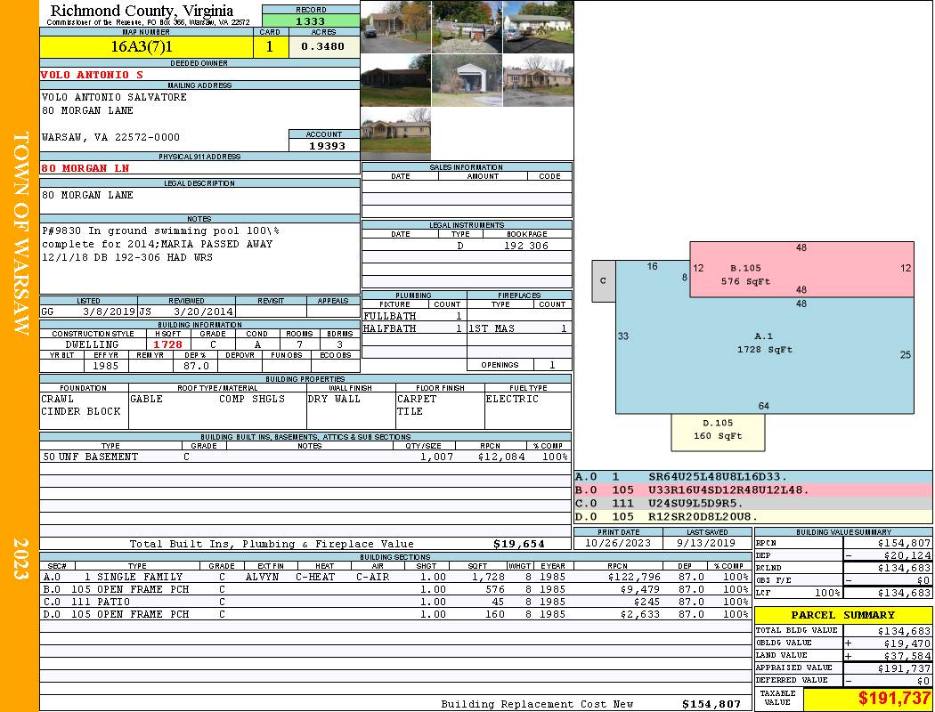Image resolution: width=935 pixels, height=712 pixels.
Task: Click legal instrument book/page 192 306
Action: [526, 245]
